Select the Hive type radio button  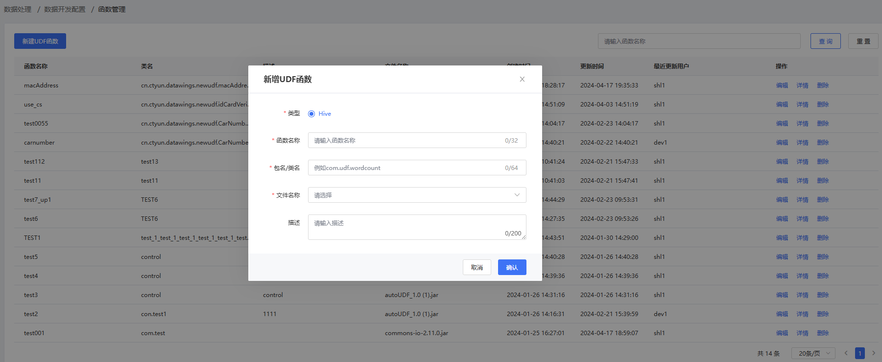pos(311,114)
